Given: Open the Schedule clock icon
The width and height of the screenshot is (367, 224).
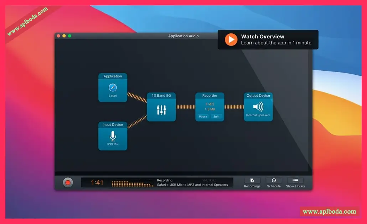Looking at the screenshot, I should 274,180.
